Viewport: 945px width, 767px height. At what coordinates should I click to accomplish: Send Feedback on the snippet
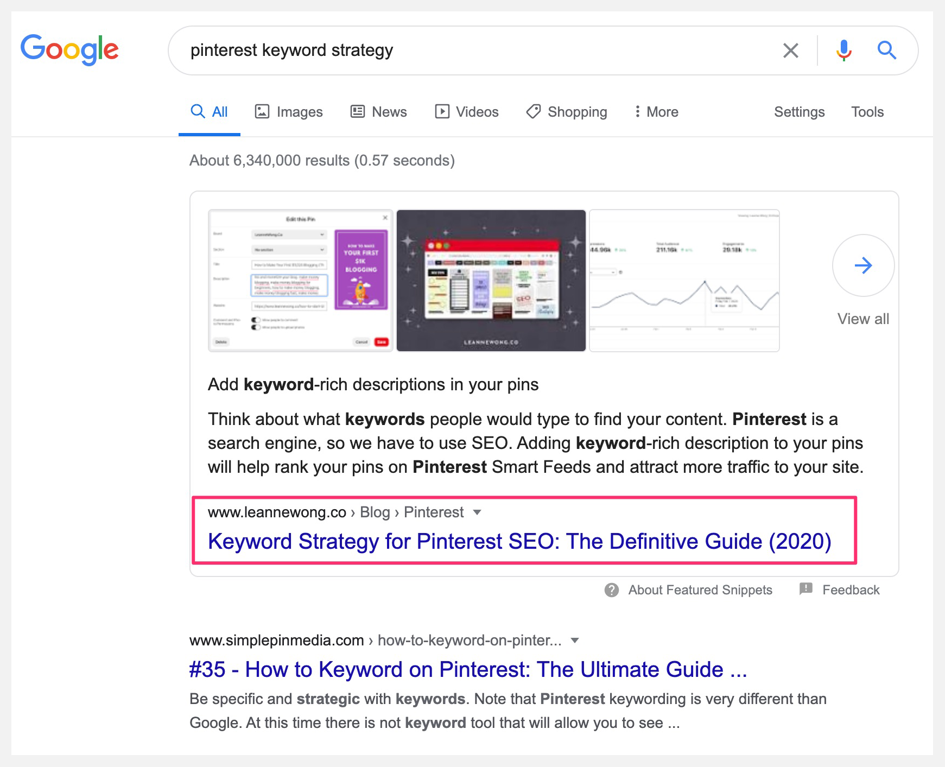851,590
